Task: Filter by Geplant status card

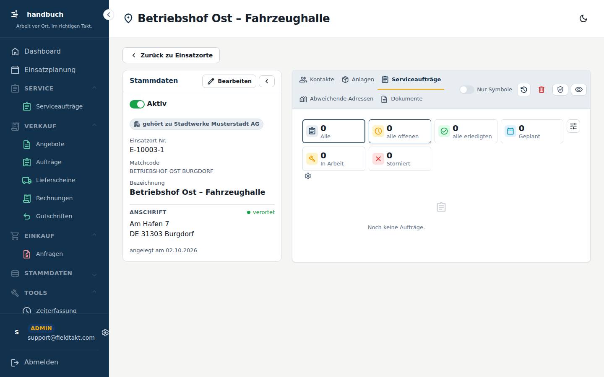Action: [x=532, y=132]
